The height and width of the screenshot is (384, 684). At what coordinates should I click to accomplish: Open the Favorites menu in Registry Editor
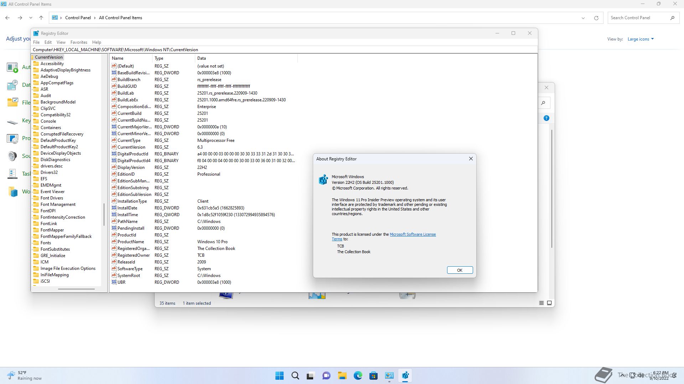click(79, 42)
